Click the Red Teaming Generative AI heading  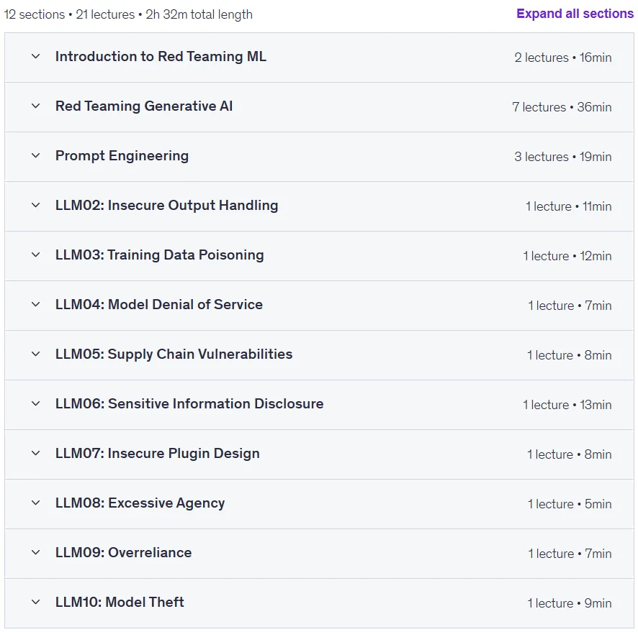tap(144, 106)
